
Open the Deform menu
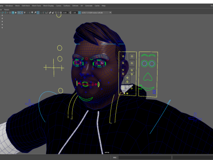(x=75, y=6)
